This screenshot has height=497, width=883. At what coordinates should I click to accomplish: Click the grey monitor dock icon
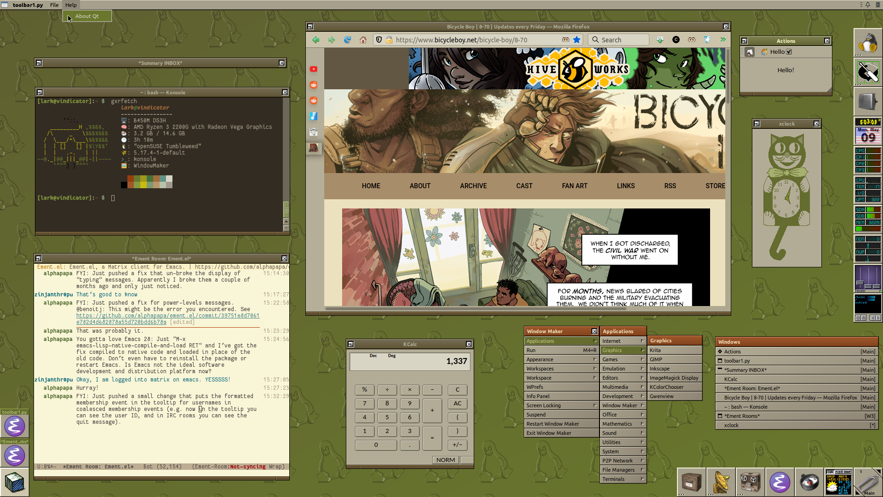(868, 101)
